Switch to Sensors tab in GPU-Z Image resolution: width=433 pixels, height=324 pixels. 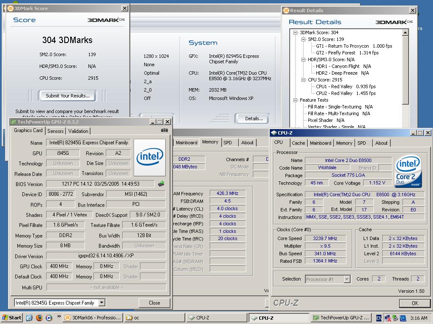[x=55, y=131]
